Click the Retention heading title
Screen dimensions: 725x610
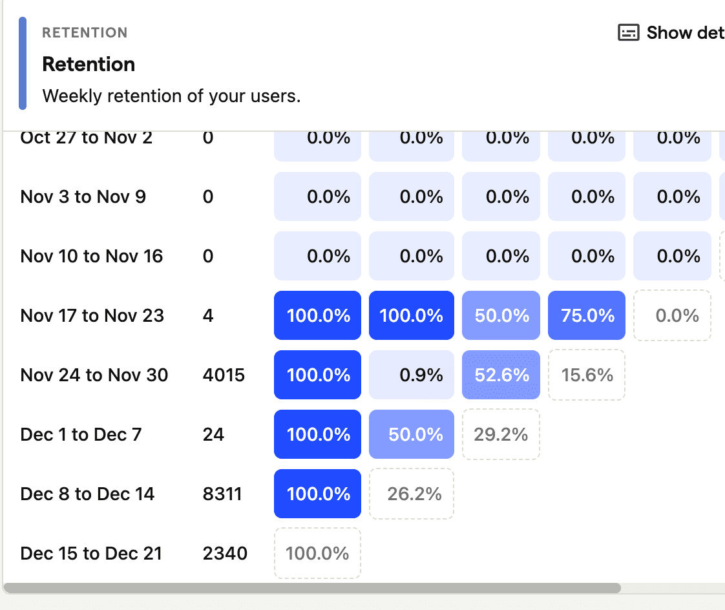click(x=89, y=64)
